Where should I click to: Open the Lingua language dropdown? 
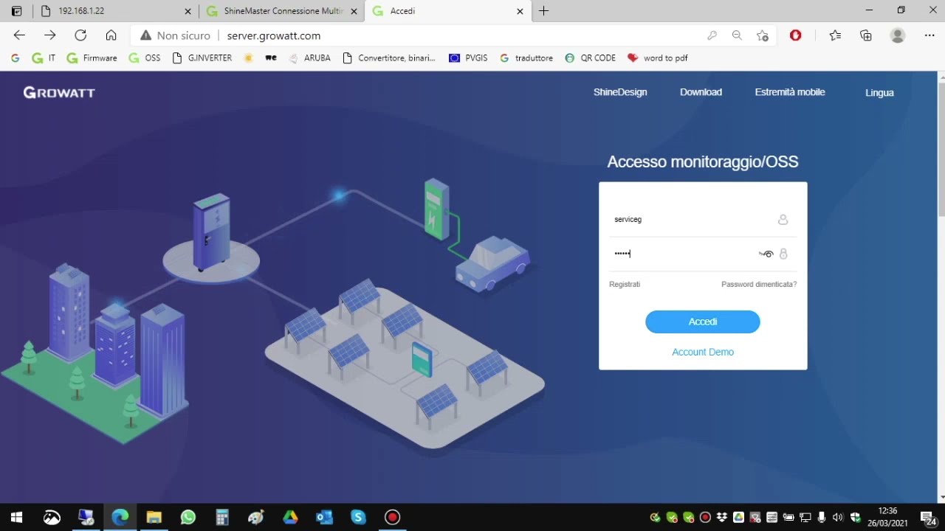pyautogui.click(x=879, y=93)
